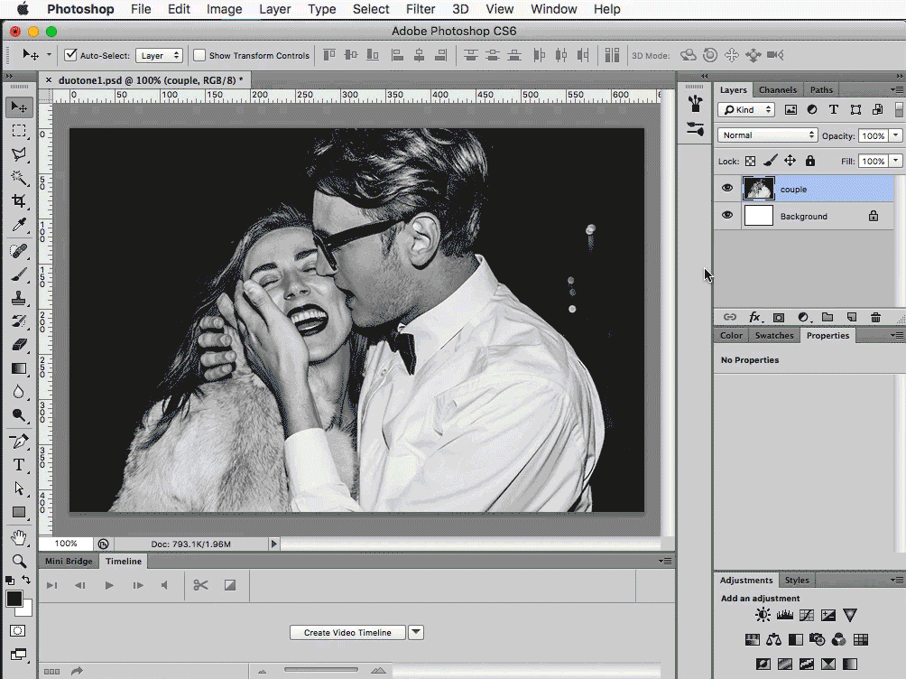Switch to the Mini Bridge tab
Image resolution: width=906 pixels, height=679 pixels.
tap(69, 561)
